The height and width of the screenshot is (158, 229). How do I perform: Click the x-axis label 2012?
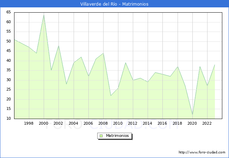[x=132, y=123]
